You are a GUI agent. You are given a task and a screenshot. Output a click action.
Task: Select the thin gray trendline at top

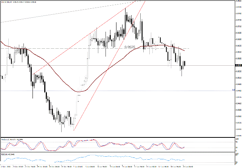coord(57,13)
